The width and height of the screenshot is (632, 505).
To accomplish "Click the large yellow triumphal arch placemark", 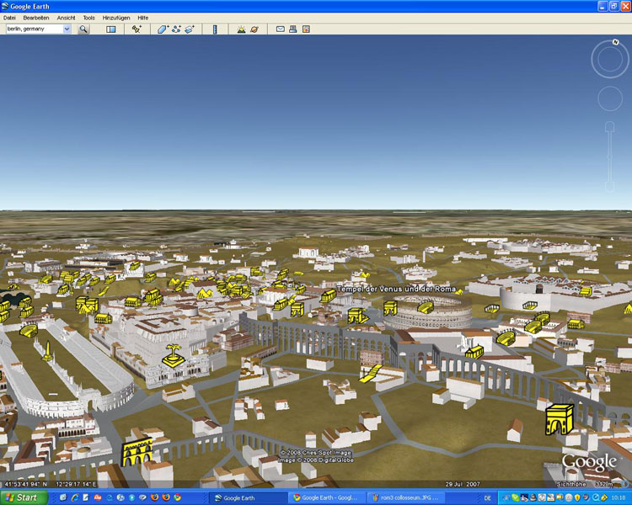I will 560,419.
